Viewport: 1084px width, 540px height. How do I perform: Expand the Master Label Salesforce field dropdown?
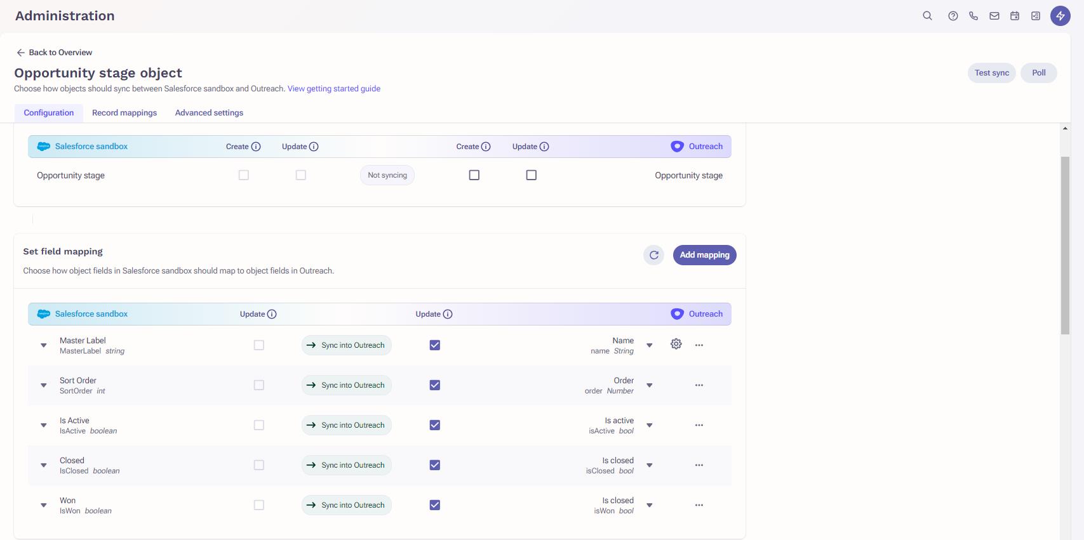(44, 346)
